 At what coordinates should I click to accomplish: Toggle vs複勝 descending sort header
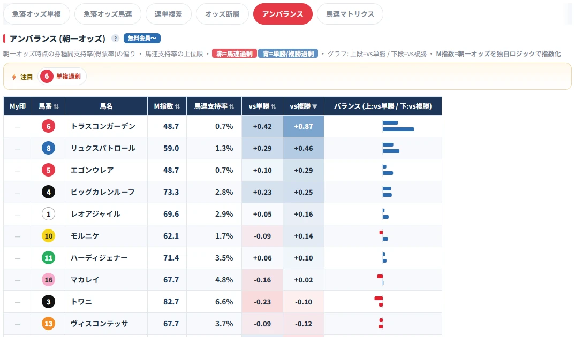(x=303, y=106)
